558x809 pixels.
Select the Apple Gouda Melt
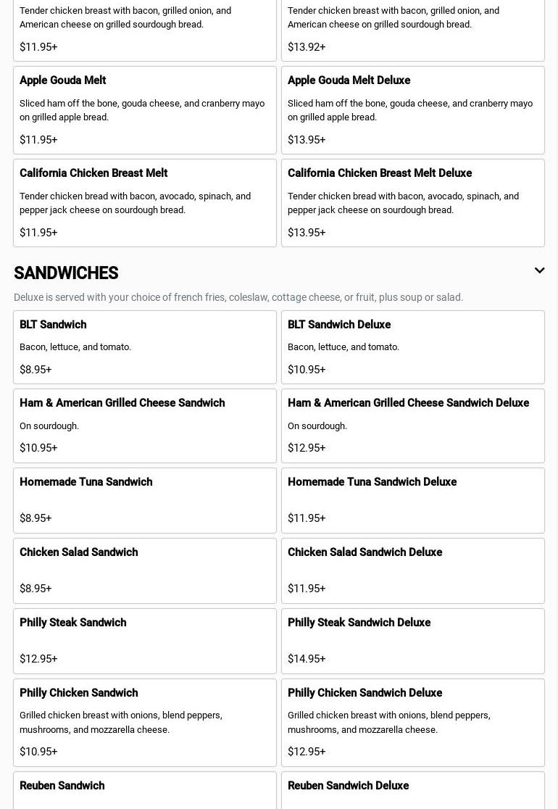click(144, 110)
